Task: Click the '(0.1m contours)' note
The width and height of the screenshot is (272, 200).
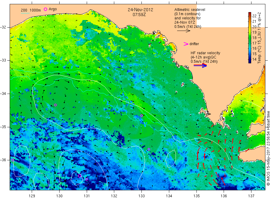Action: (x=187, y=14)
